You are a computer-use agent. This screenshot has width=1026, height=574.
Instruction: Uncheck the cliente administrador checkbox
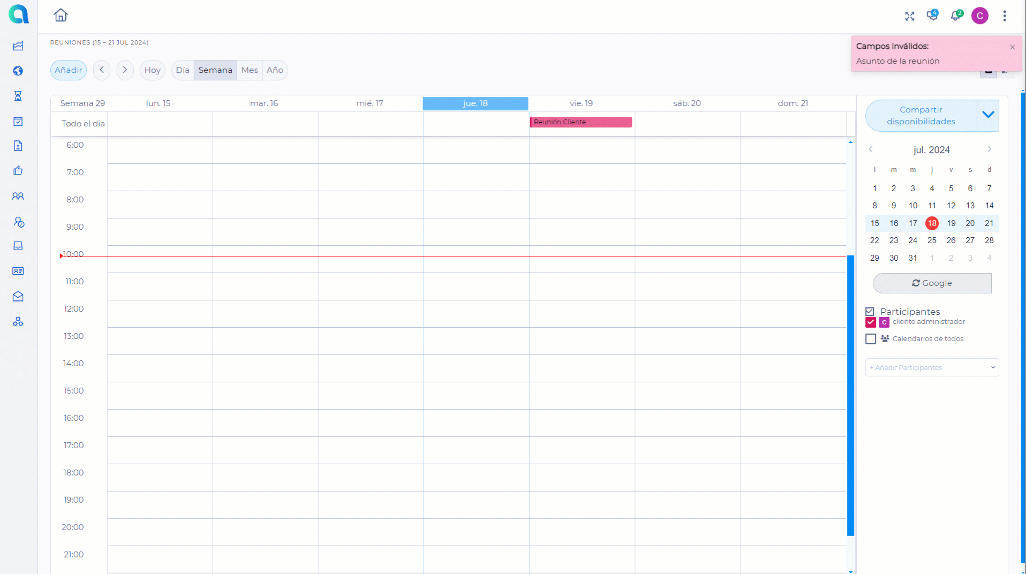(870, 322)
